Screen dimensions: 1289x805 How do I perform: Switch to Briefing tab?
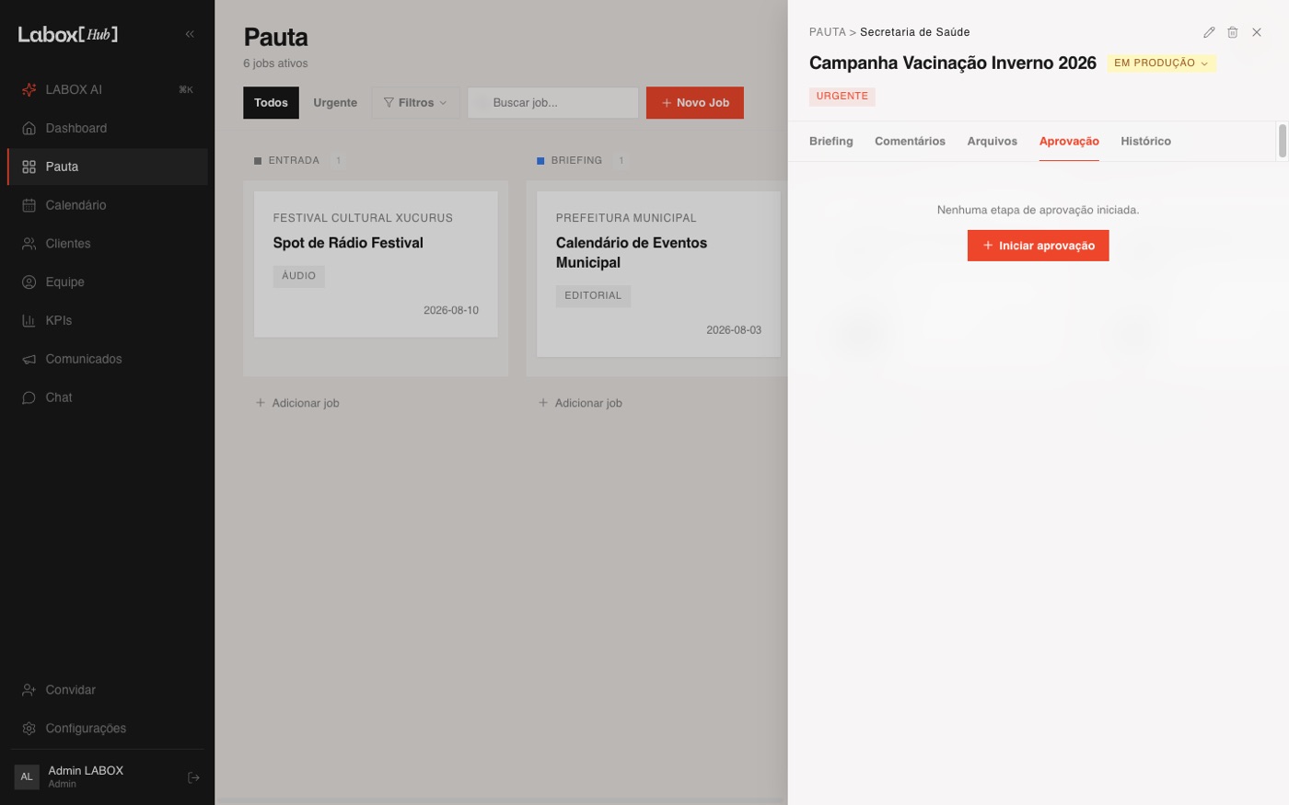[x=831, y=141]
